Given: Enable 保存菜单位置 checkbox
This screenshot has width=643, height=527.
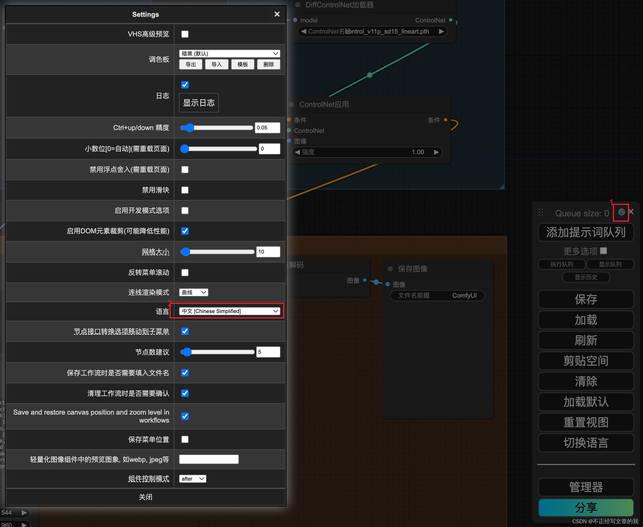Looking at the screenshot, I should (x=185, y=439).
